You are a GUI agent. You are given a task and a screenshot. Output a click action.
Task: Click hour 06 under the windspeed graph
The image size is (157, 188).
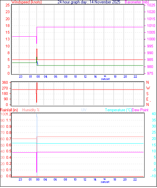tap(55, 77)
